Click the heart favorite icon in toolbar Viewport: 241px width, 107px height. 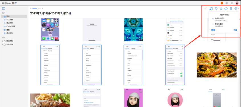tap(216, 8)
